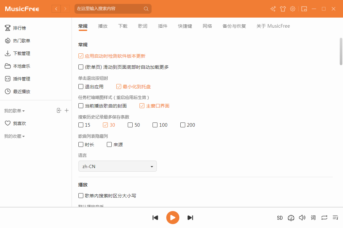The image size is (343, 228).
Task: Open the 备份与恢复 tab
Action: [x=234, y=26]
